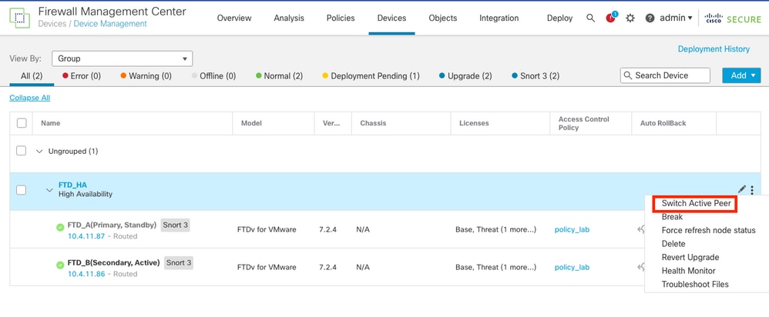
Task: Click the Access Control Policy column header
Action: (x=583, y=123)
